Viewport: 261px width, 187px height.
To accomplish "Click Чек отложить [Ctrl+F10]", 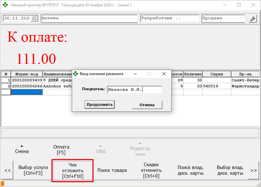I will (72, 170).
